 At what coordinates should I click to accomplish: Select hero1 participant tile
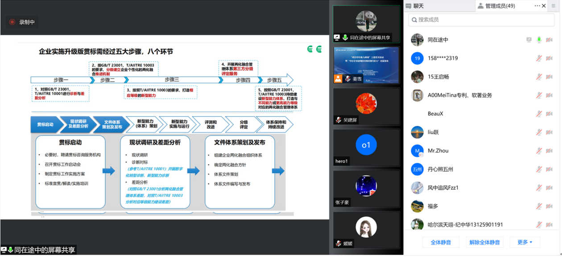(366, 147)
